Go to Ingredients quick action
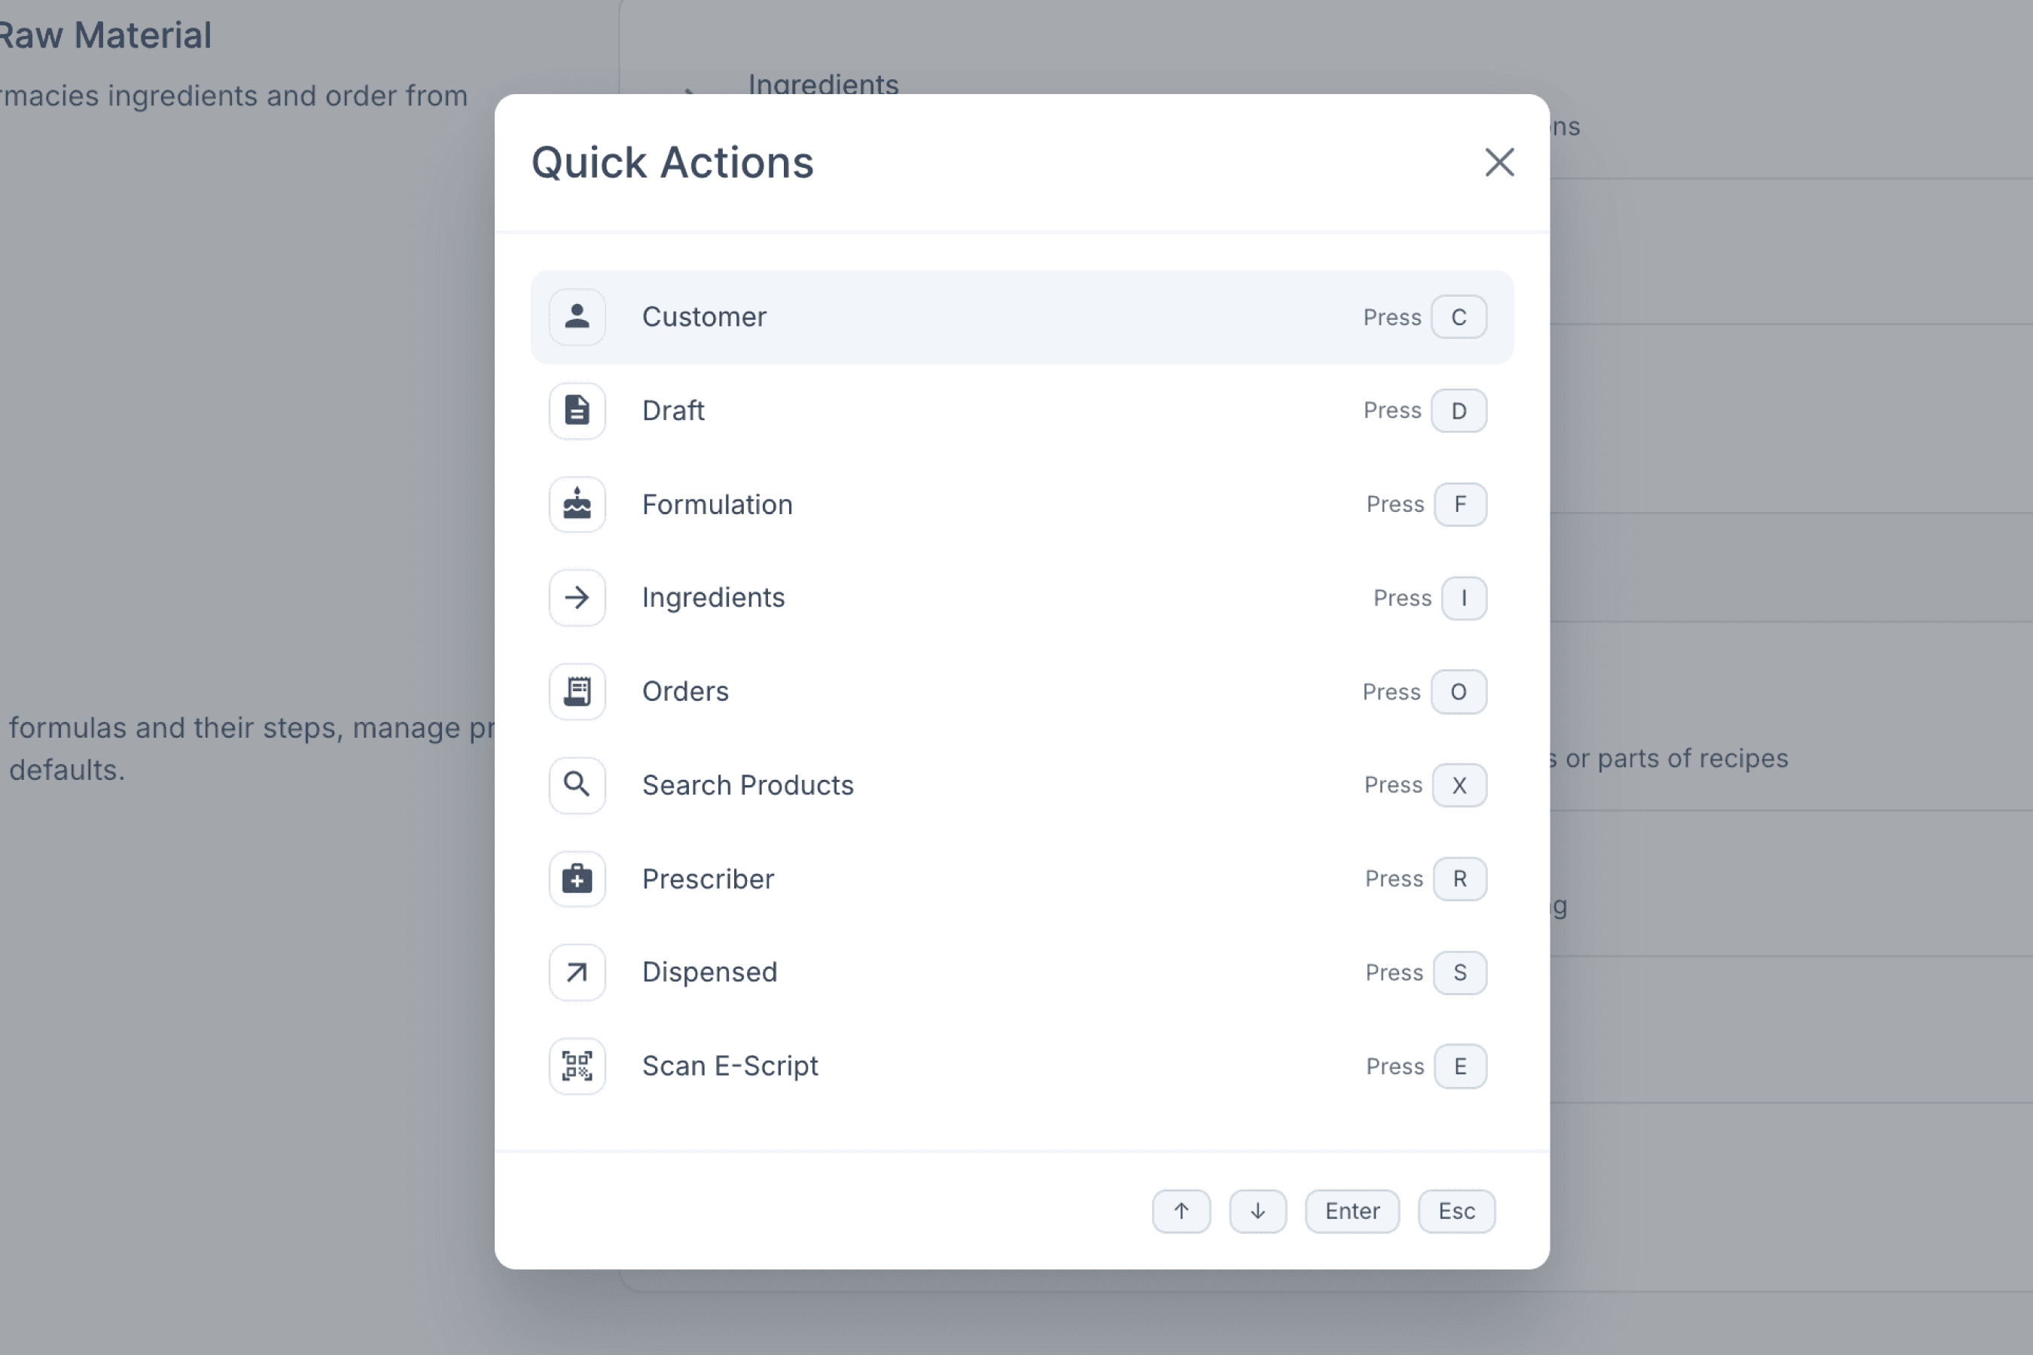This screenshot has height=1355, width=2033. tap(1022, 598)
